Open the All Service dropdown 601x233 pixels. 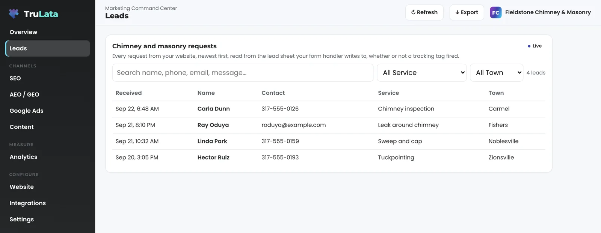(x=421, y=73)
